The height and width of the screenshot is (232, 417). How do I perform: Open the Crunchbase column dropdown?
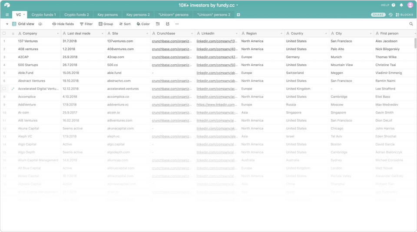(192, 33)
